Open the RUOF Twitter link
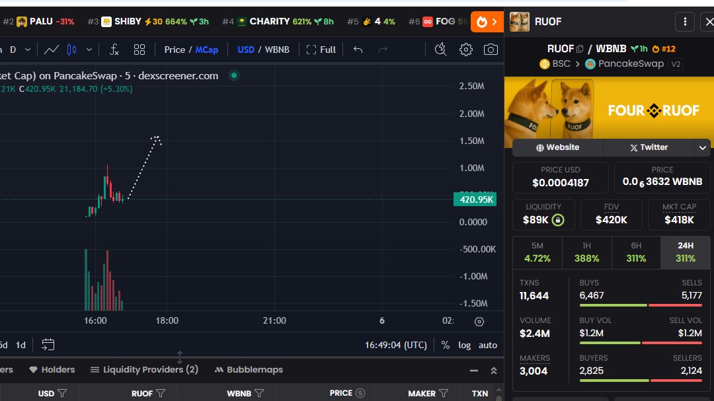This screenshot has width=714, height=401. [649, 147]
